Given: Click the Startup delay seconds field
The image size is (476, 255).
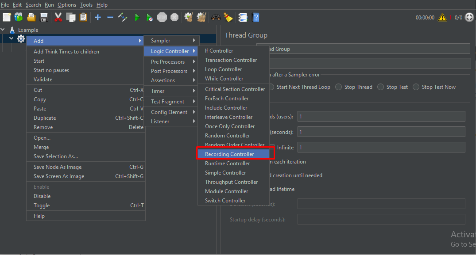Looking at the screenshot, I should 381,219.
